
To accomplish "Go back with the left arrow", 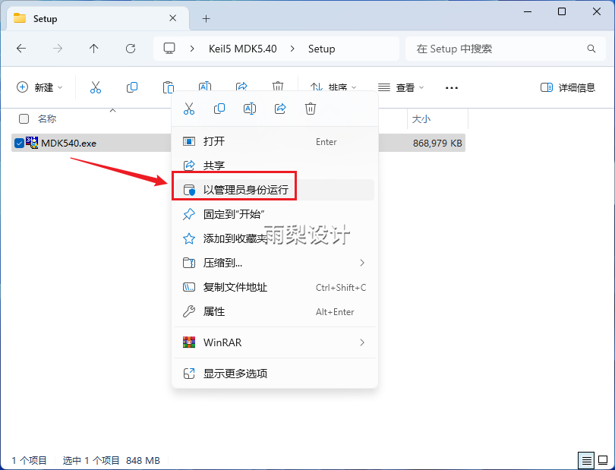I will 21,49.
